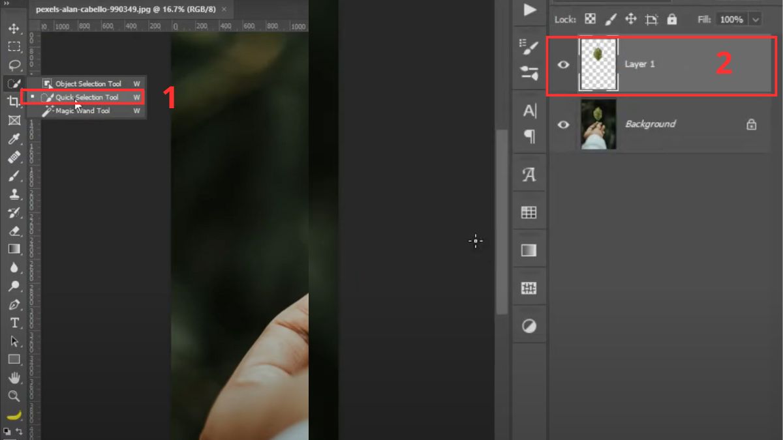Select the Hand tool
The height and width of the screenshot is (440, 783).
tap(14, 377)
